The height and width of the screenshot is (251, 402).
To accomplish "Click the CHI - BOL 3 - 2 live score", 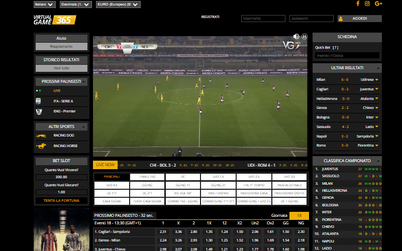I will (x=163, y=165).
